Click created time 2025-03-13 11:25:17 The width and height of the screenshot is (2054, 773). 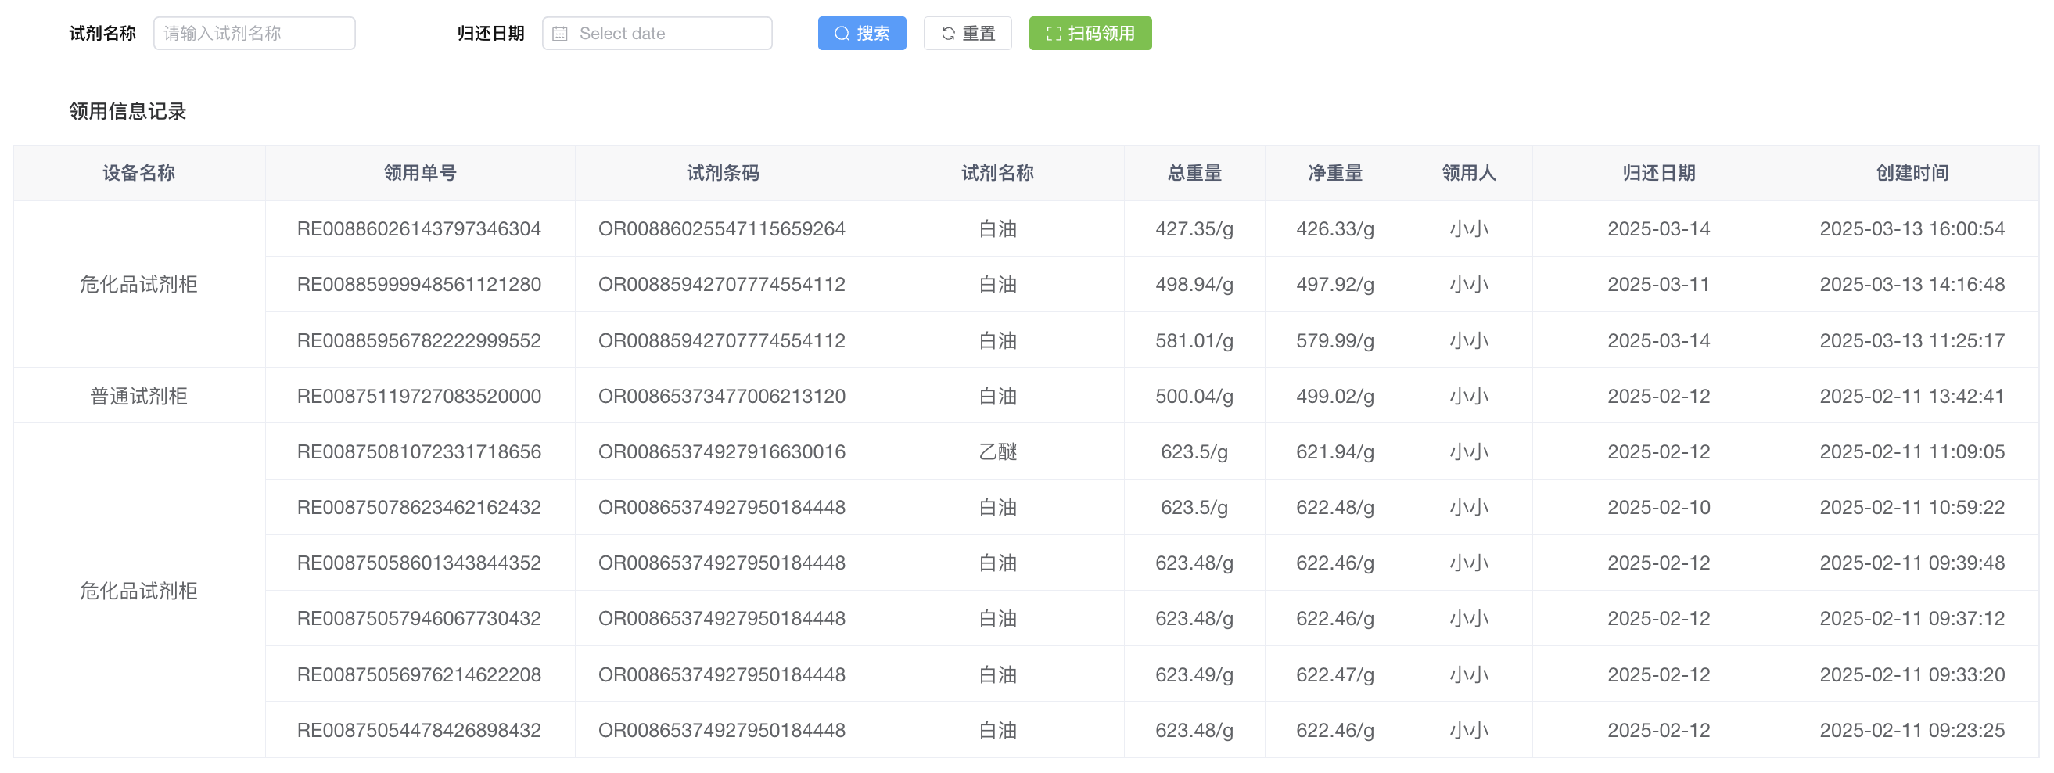1912,340
